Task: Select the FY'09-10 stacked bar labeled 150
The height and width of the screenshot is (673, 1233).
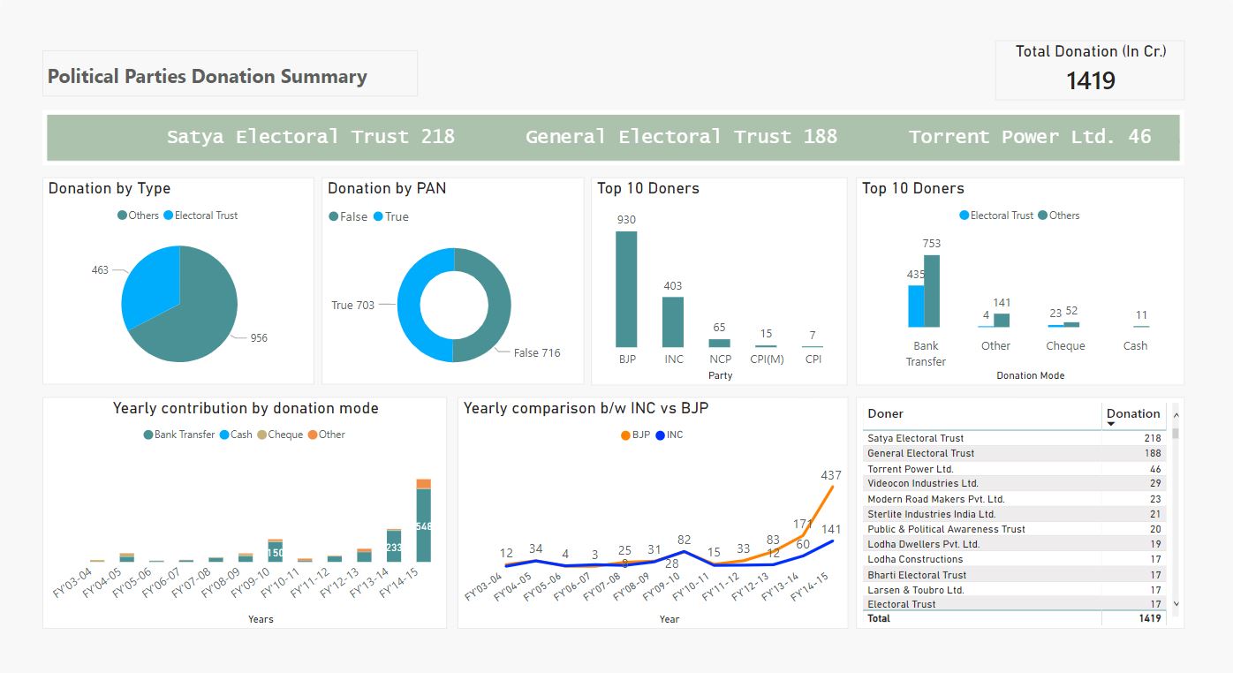Action: pyautogui.click(x=276, y=551)
